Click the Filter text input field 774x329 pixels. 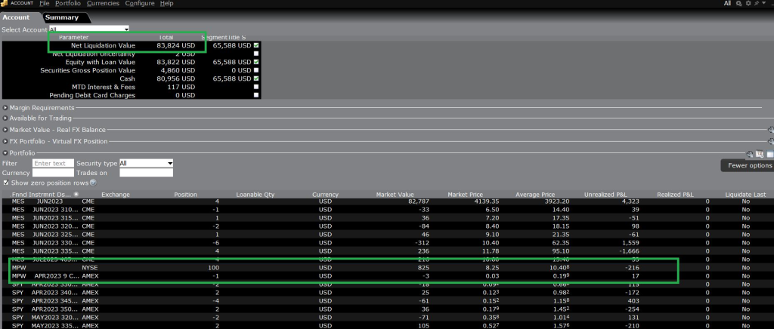[x=53, y=163]
